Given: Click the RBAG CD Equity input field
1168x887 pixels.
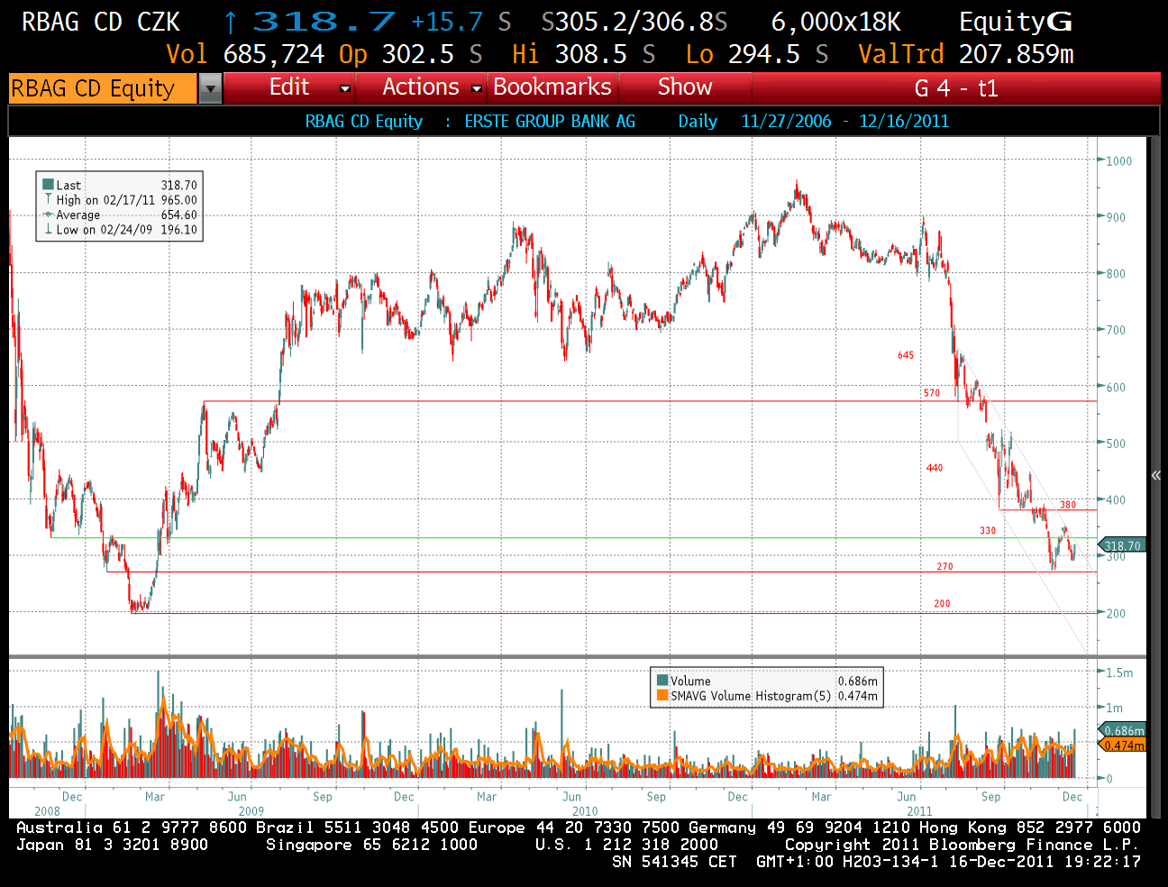Looking at the screenshot, I should point(103,88).
